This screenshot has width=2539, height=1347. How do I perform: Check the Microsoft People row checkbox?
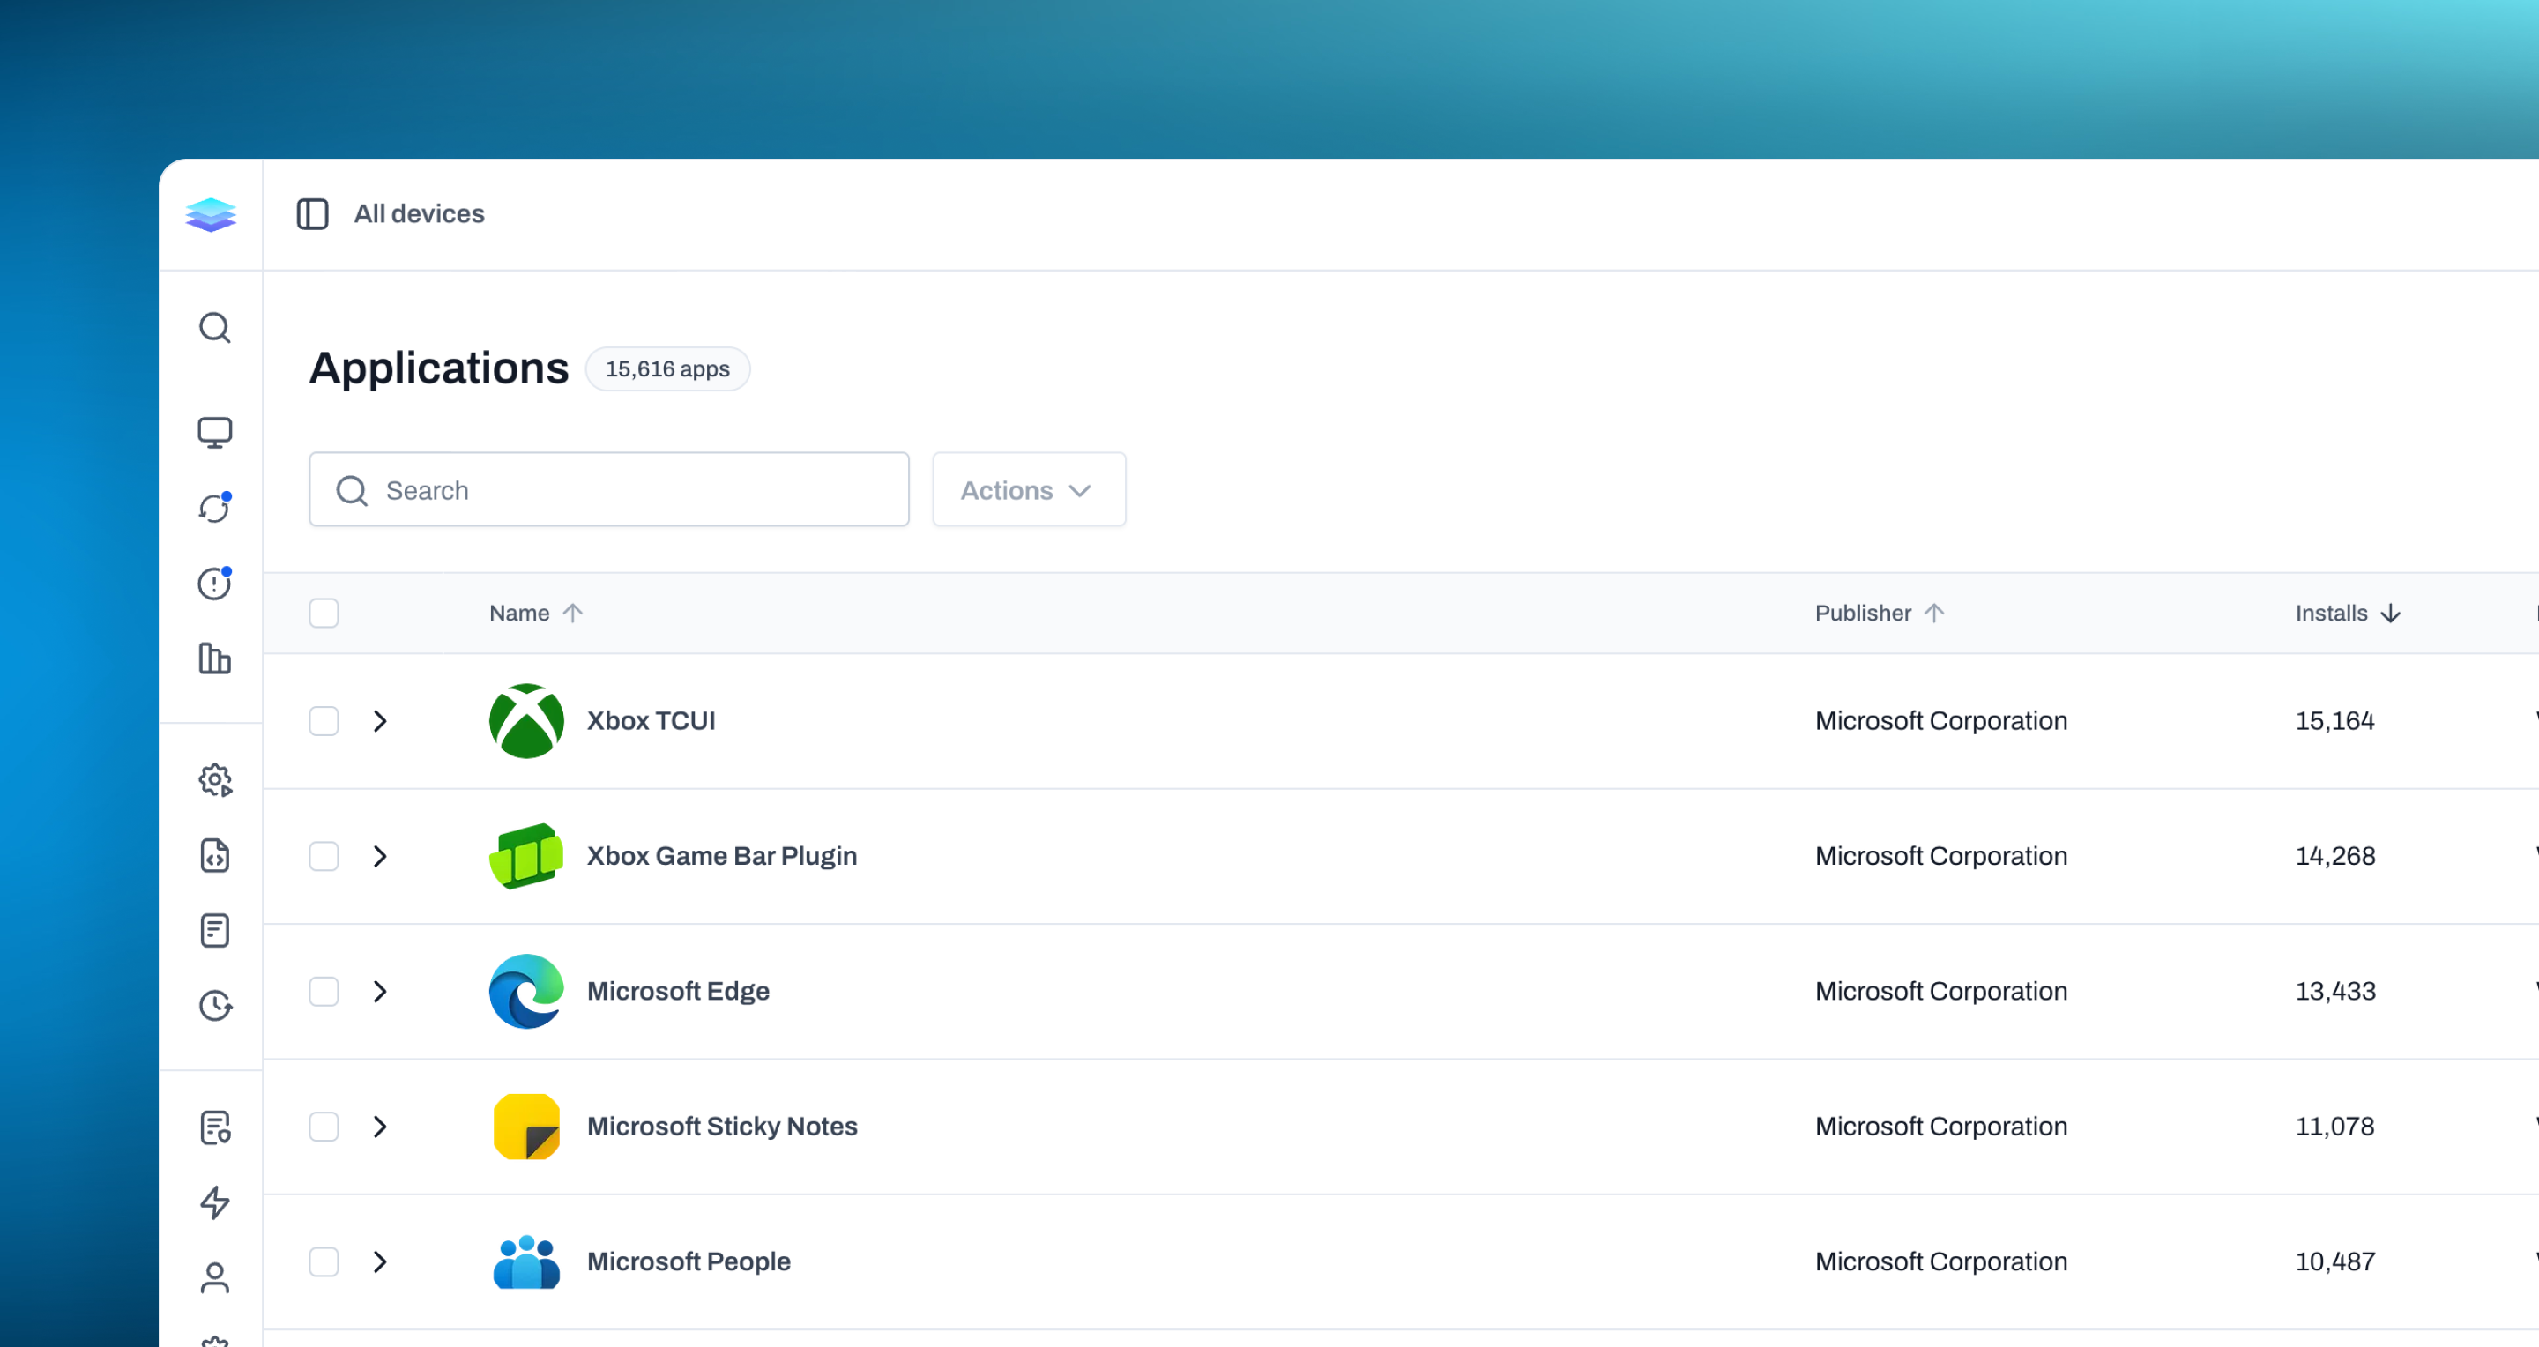point(324,1261)
